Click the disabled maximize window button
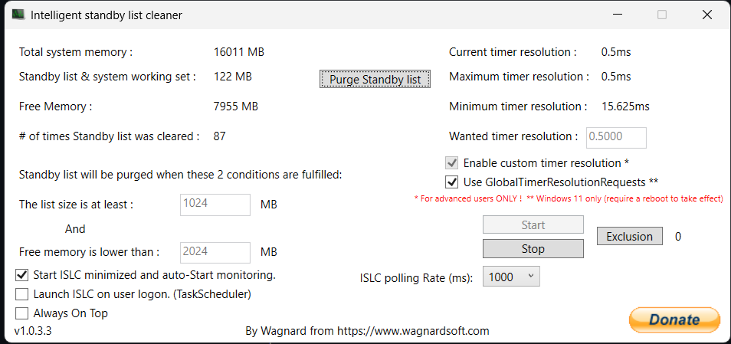This screenshot has height=344, width=731. coord(662,15)
